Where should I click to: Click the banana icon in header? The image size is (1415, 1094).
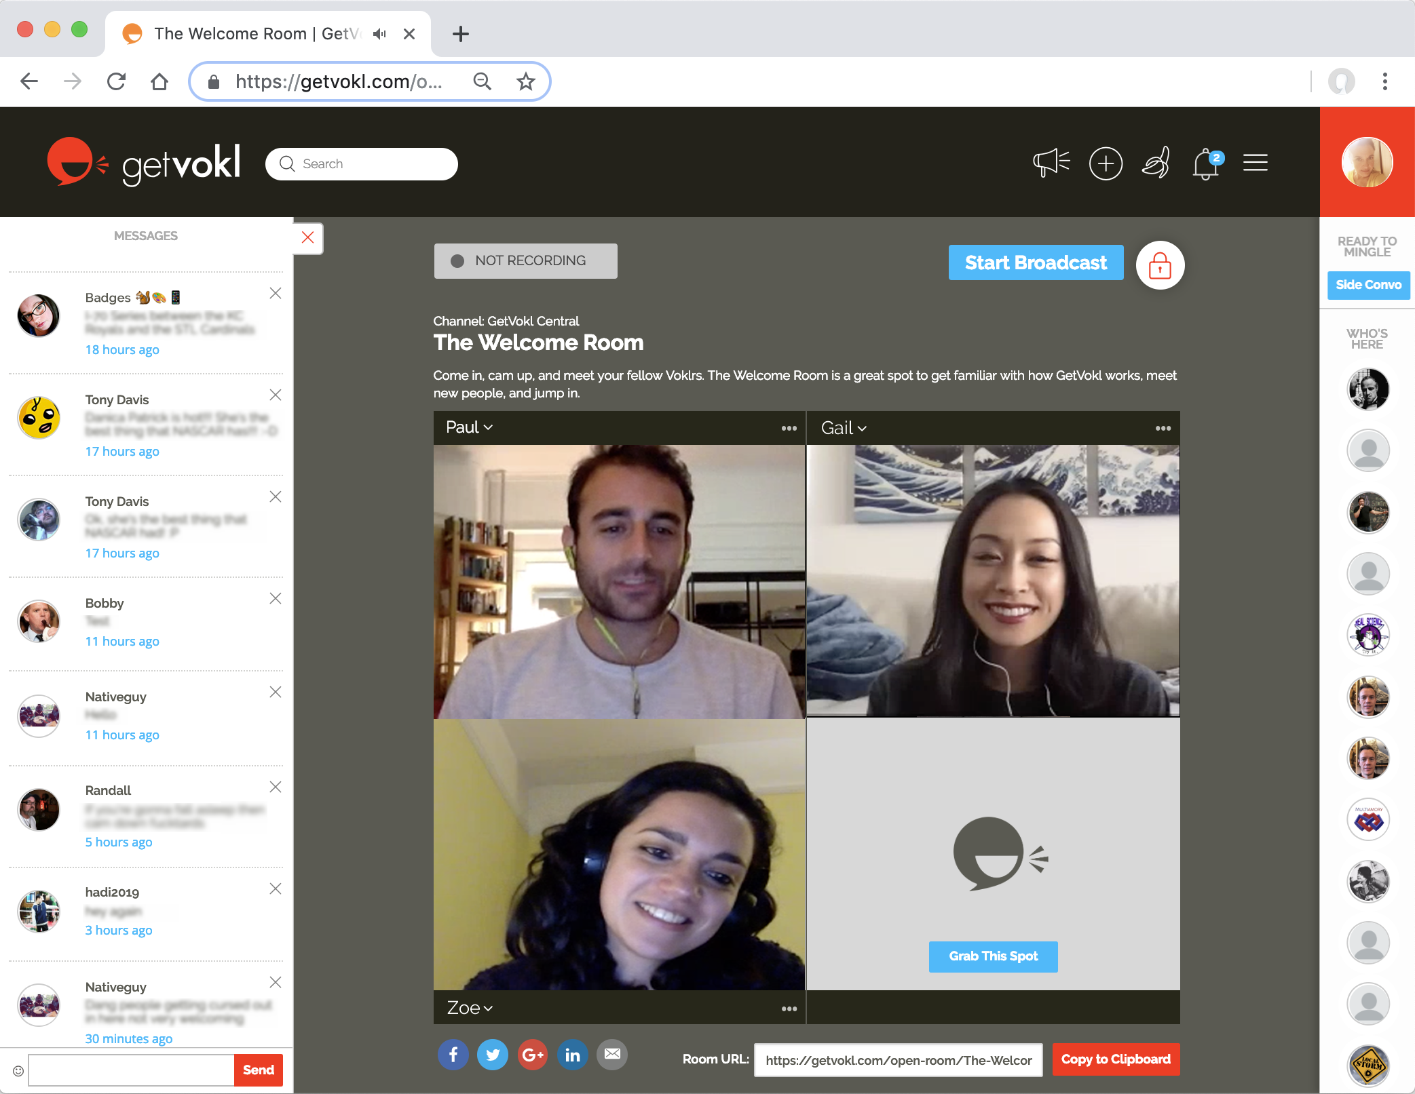pyautogui.click(x=1156, y=163)
